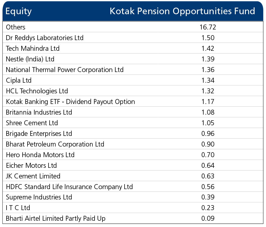Click the 0.96 value for Brigade Enterprises

(x=208, y=133)
